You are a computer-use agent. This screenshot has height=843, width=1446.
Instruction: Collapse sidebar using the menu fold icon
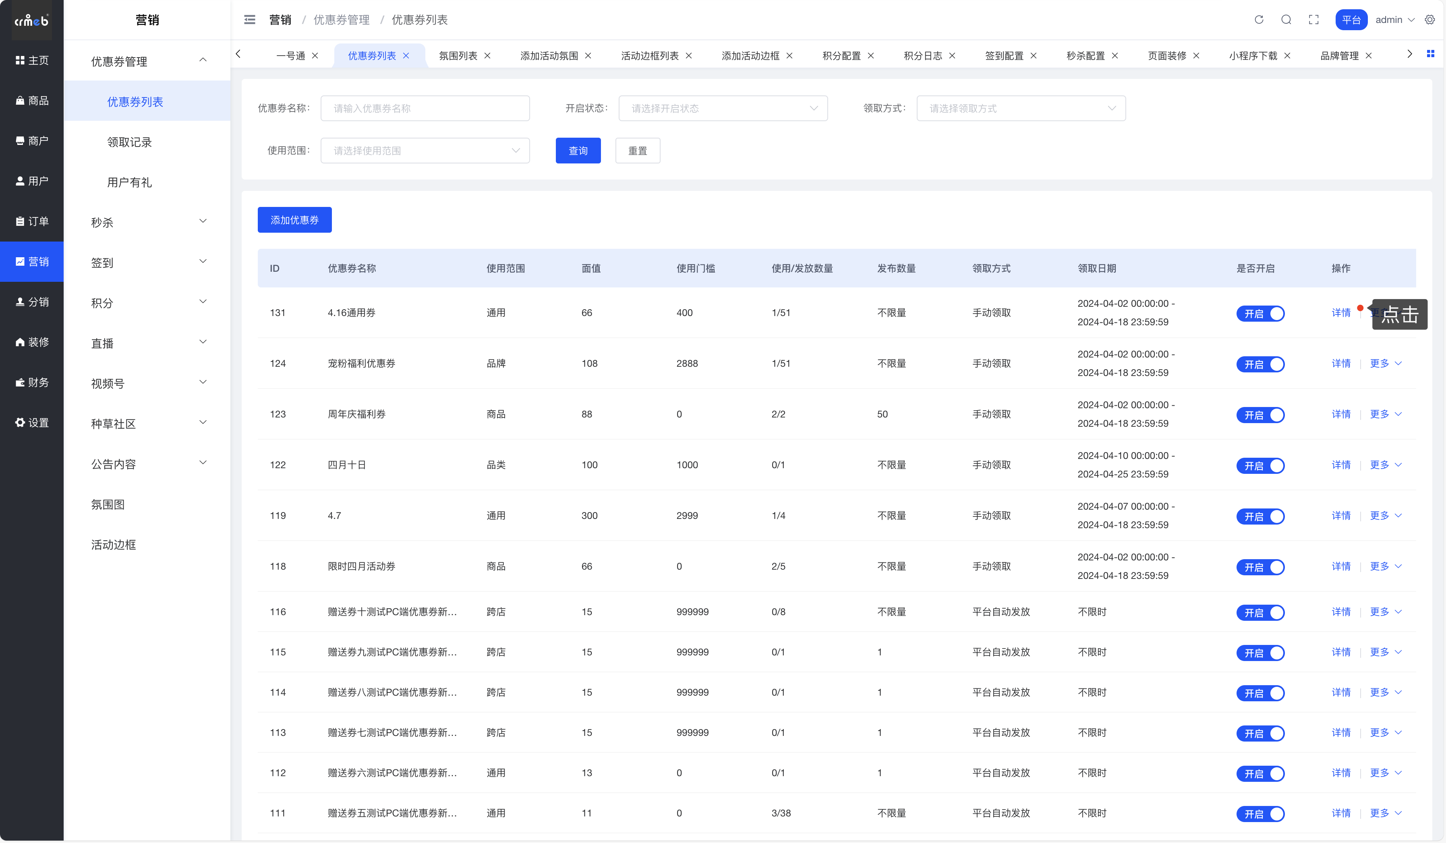(250, 19)
